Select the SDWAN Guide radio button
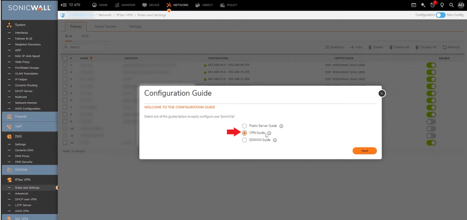 244,140
